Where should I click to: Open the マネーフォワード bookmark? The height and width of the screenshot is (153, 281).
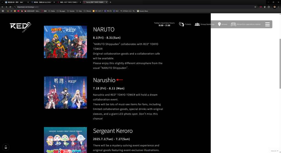98,11
